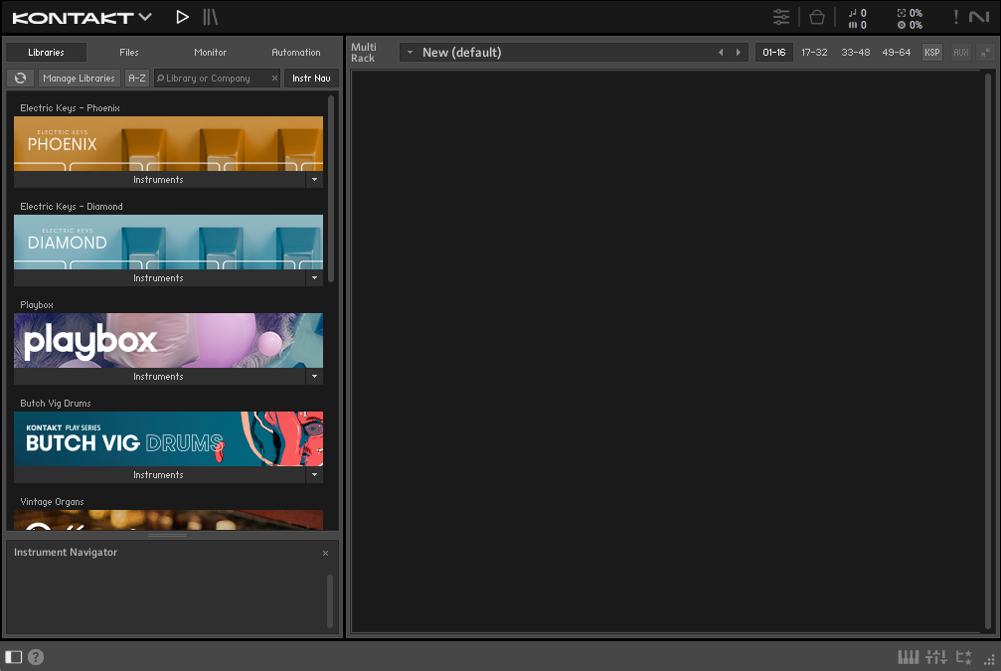Go to next multi with right arrow
Screen dimensions: 1001x671
(739, 53)
